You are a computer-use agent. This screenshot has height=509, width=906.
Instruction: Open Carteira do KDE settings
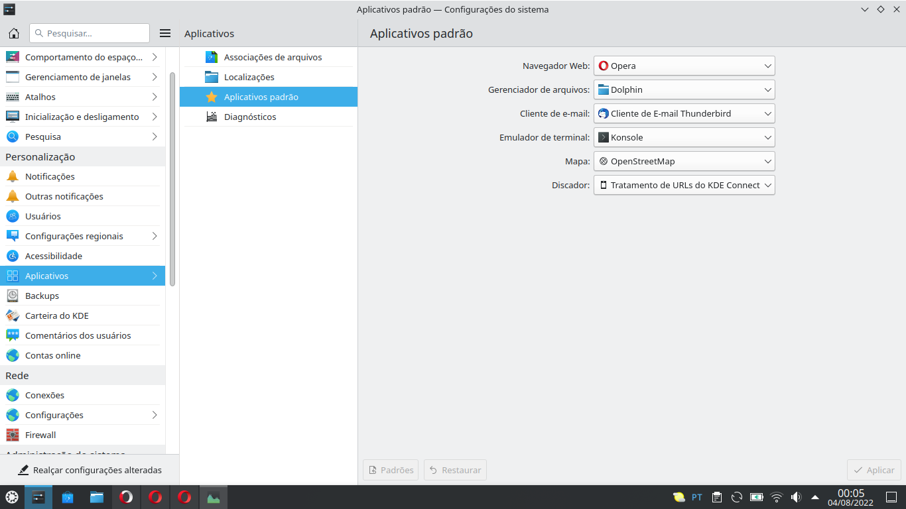(82, 315)
